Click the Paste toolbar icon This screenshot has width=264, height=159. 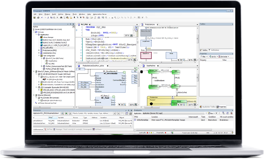pos(54,18)
